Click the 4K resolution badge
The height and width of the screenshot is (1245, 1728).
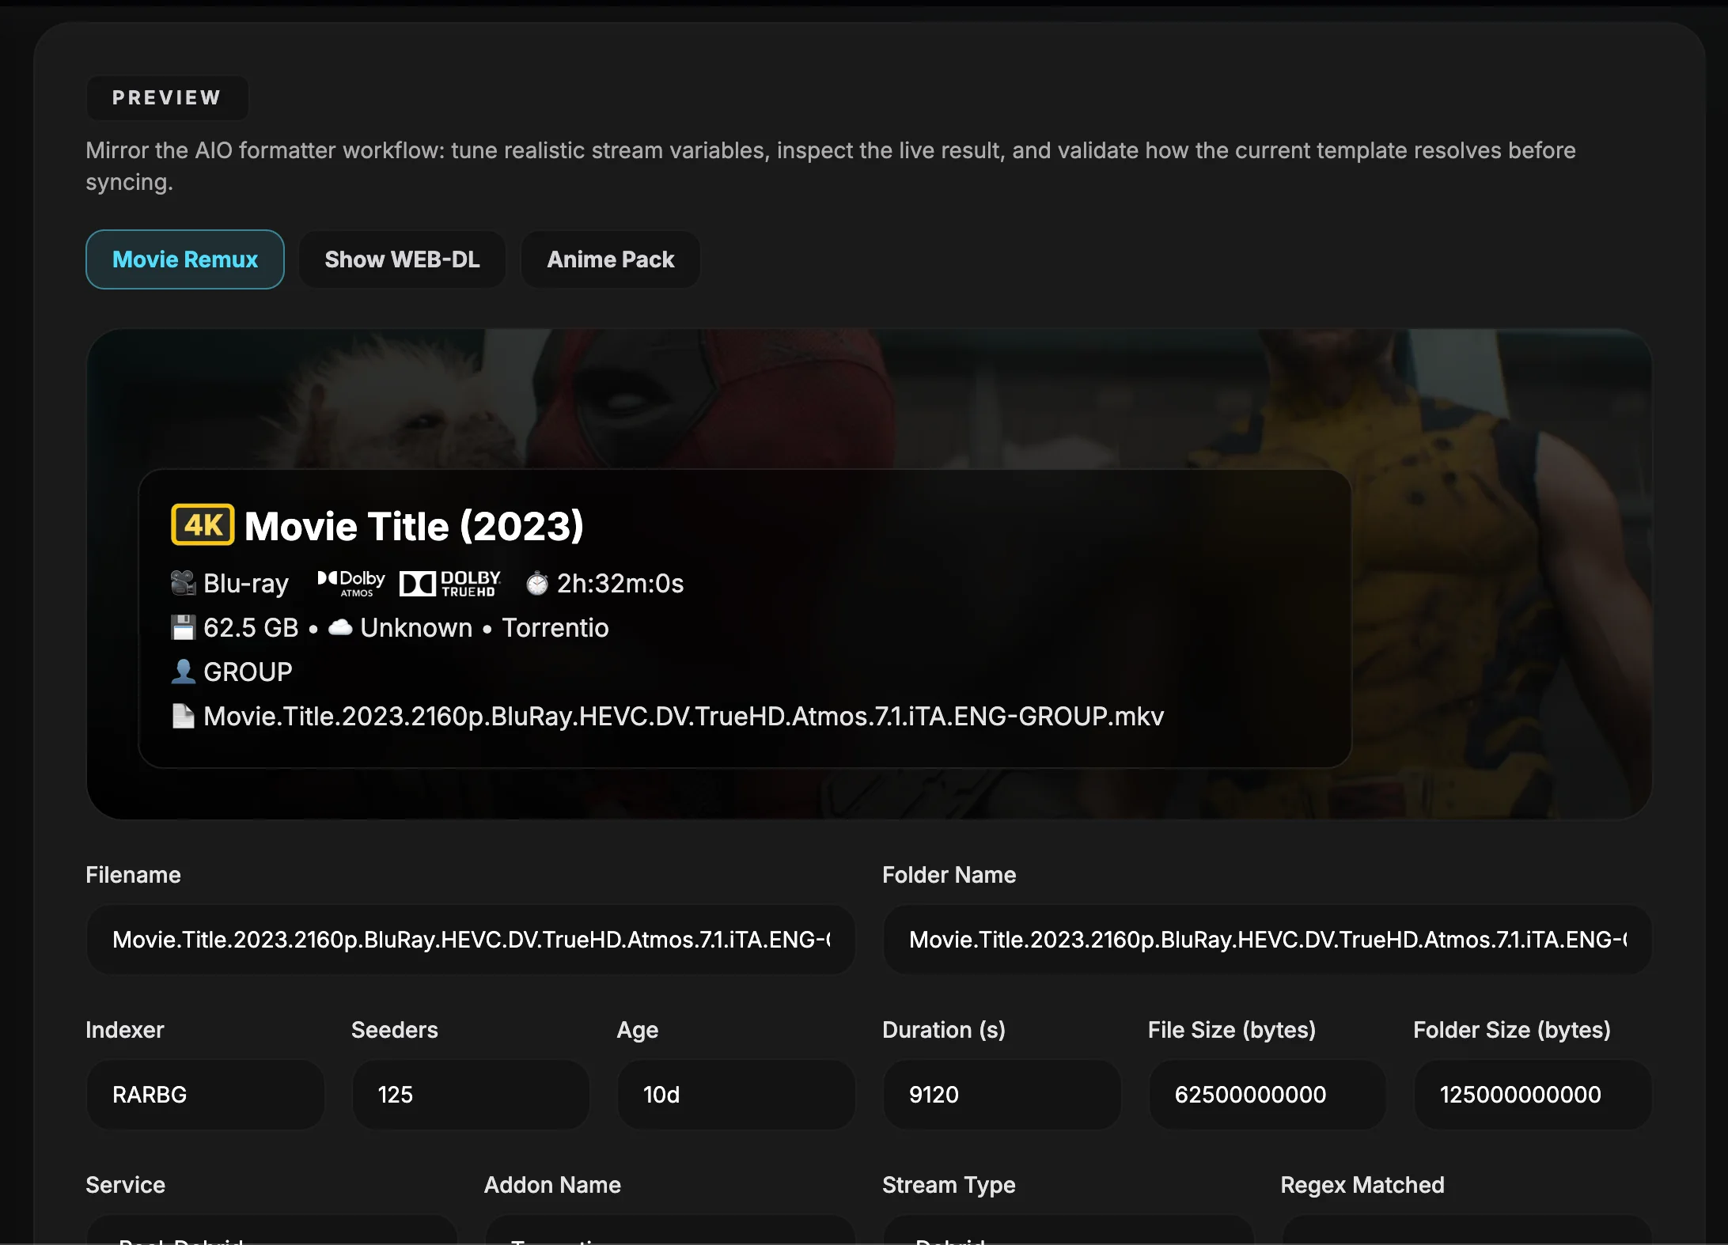pyautogui.click(x=203, y=525)
